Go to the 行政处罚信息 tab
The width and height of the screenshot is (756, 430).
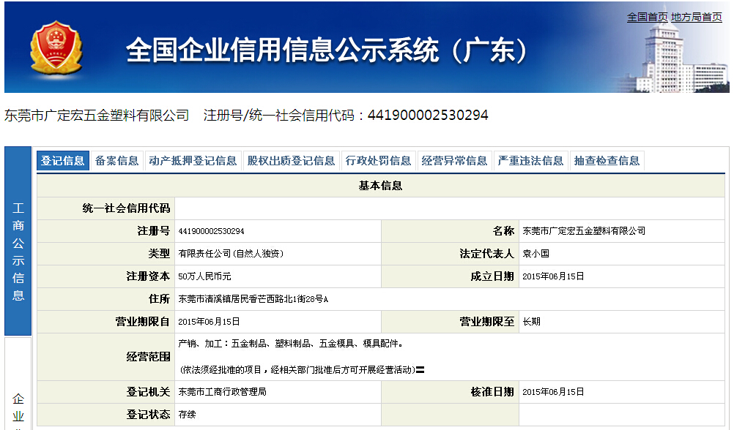tap(379, 161)
